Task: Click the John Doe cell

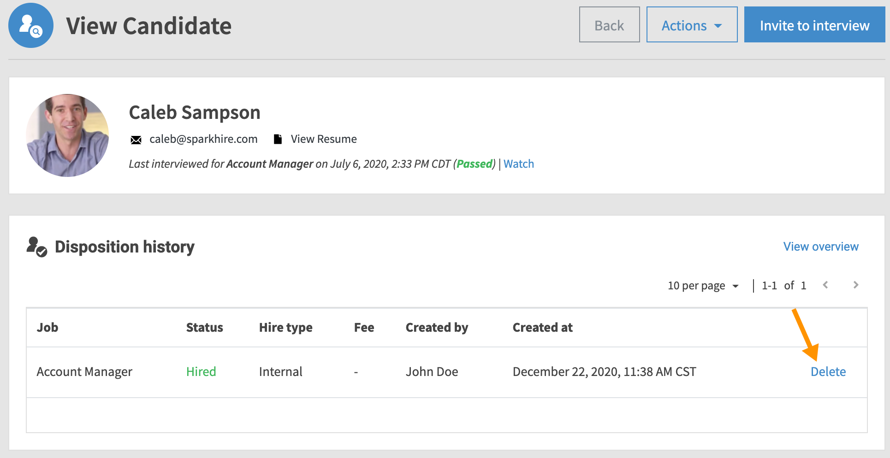Action: point(432,372)
